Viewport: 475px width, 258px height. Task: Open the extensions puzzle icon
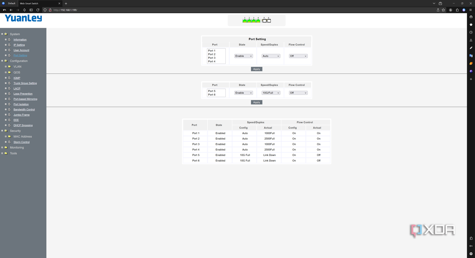click(x=457, y=10)
